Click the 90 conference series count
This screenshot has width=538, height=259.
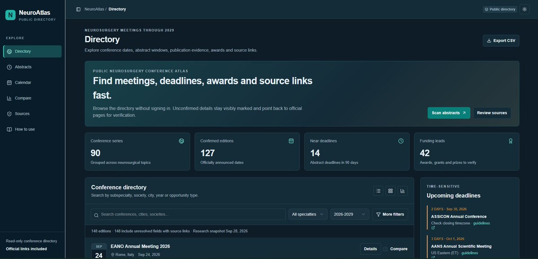coord(95,153)
